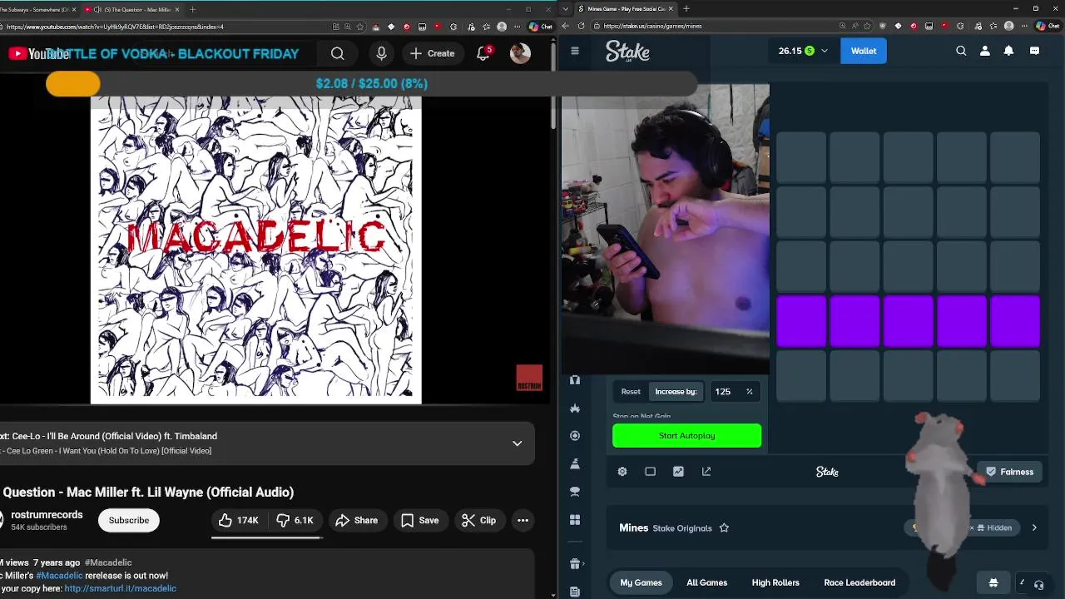Open Stake chat bubble icon
1065x599 pixels.
pyautogui.click(x=1034, y=51)
